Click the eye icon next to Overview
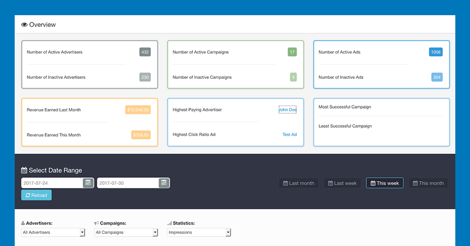The width and height of the screenshot is (470, 246). [24, 24]
